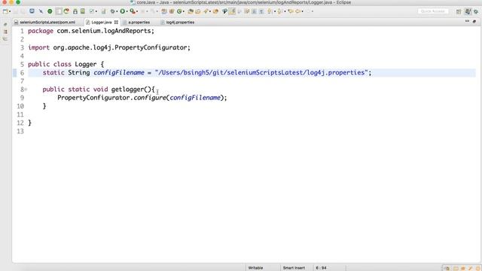Maximize the editor area
The width and height of the screenshot is (482, 271).
[x=474, y=22]
